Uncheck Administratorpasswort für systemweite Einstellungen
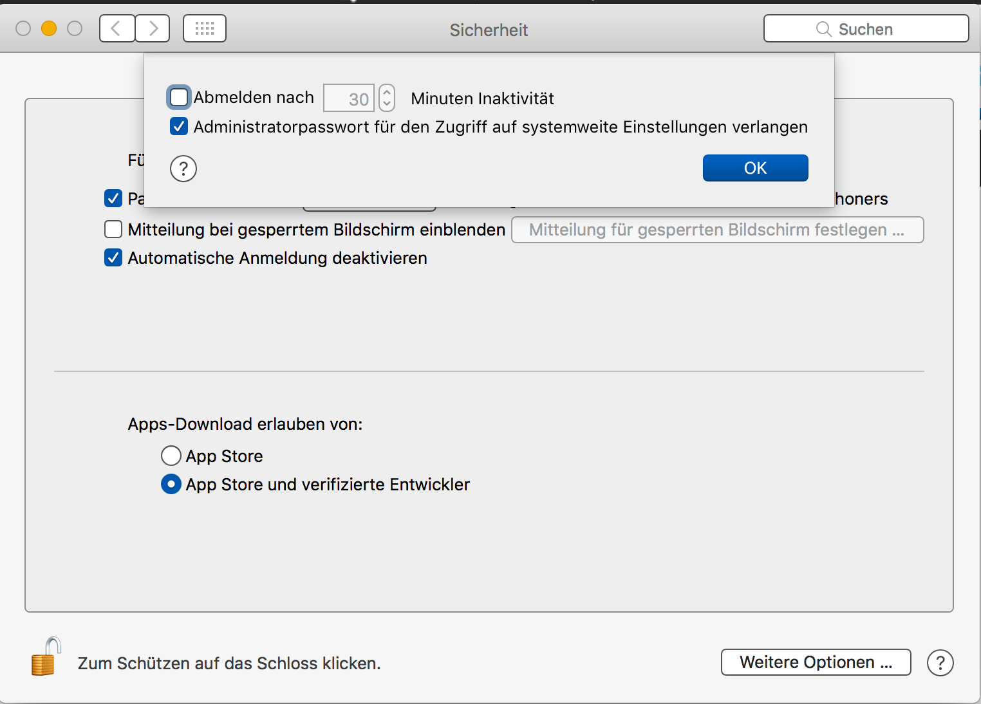Screen dimensions: 981x704 tap(179, 126)
